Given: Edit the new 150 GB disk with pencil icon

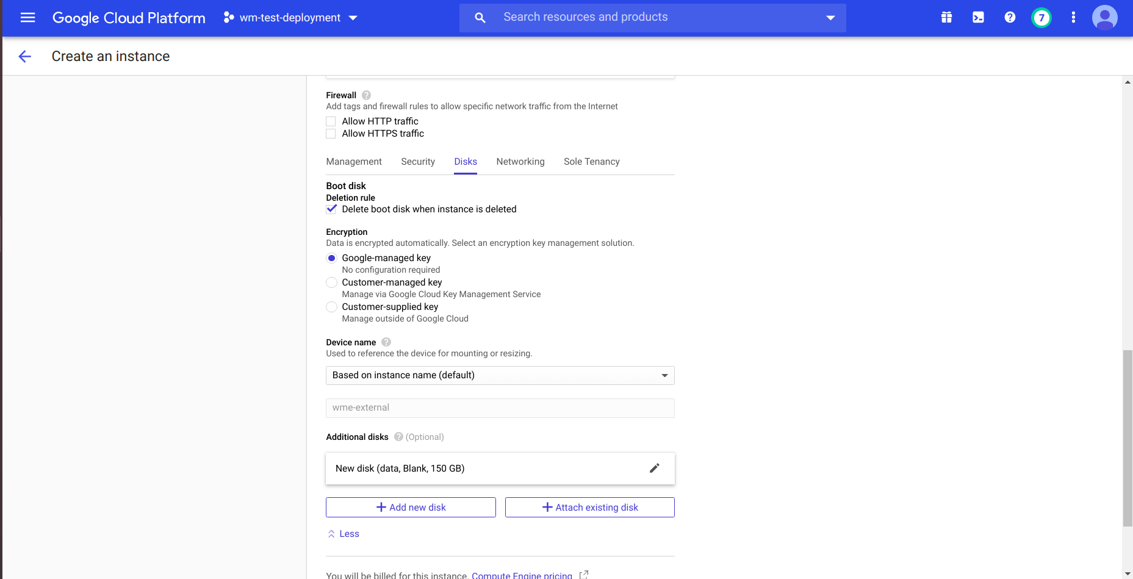Looking at the screenshot, I should click(654, 469).
